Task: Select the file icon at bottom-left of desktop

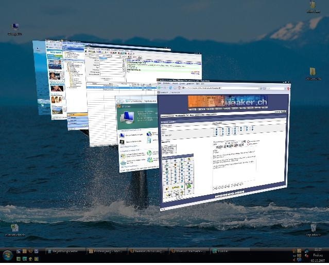Action: pos(14,229)
